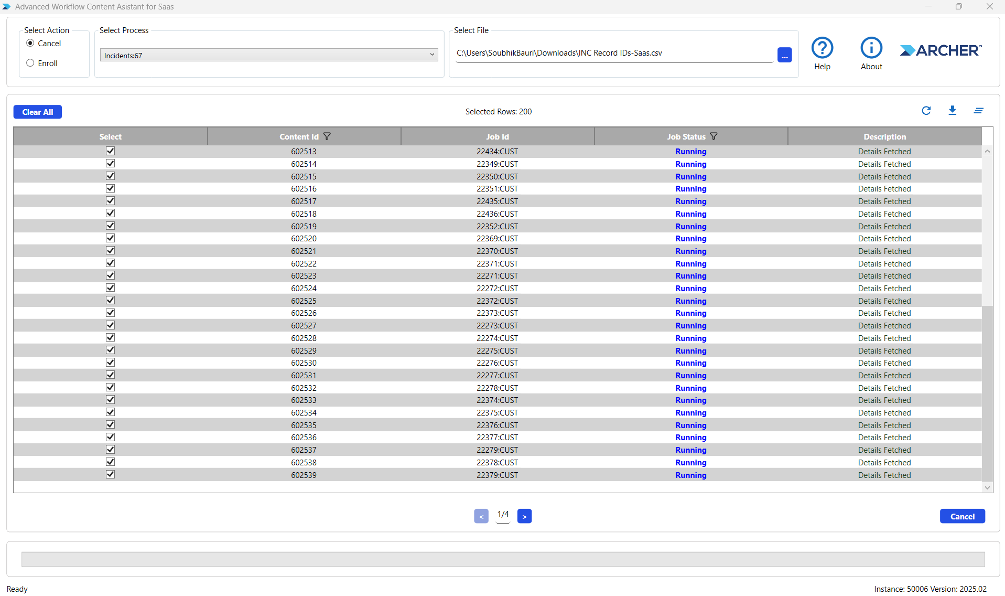Go to the previous page
Viewport: 1005px width, 596px height.
click(481, 516)
